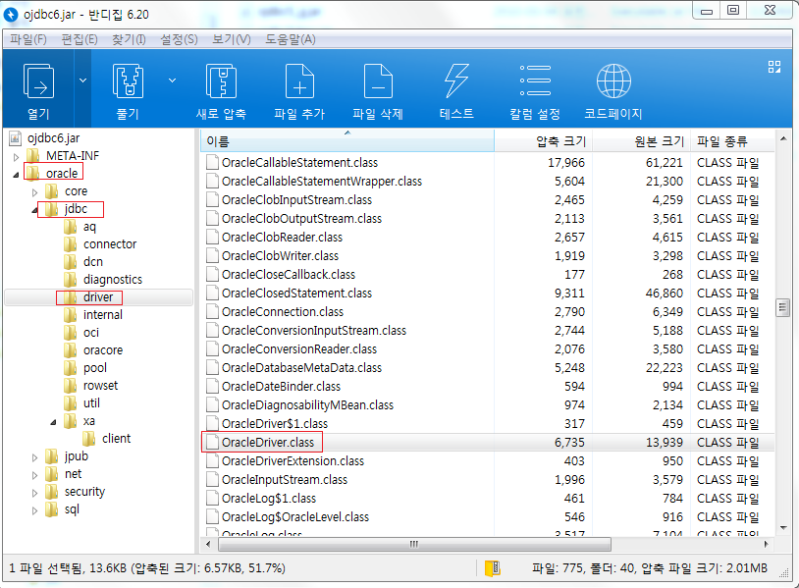Expand the core folder node
Viewport: 799px width, 588px height.
34,192
